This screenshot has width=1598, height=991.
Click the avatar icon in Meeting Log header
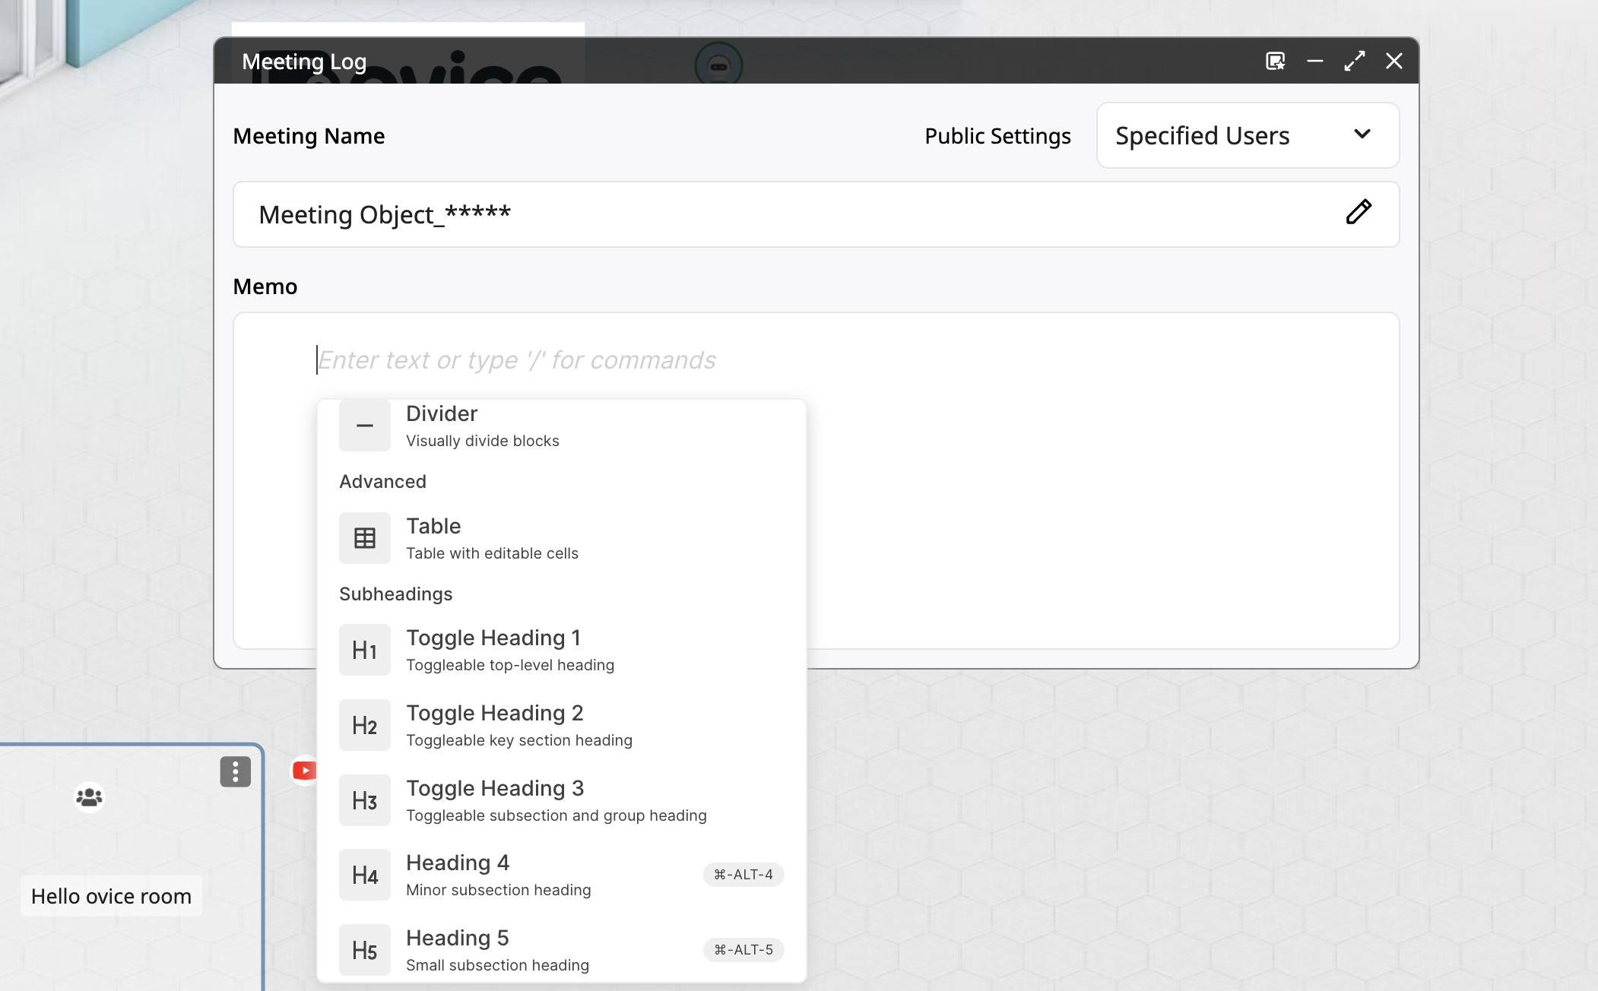pos(718,65)
